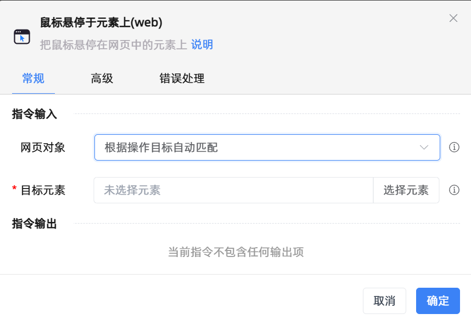Close the dialog with the X icon
The image size is (471, 325).
(x=453, y=18)
